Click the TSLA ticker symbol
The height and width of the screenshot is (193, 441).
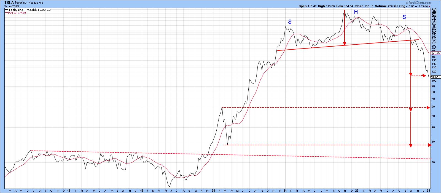[x=9, y=2]
